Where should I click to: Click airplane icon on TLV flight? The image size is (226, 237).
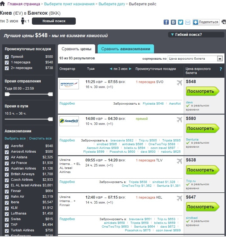(x=179, y=161)
